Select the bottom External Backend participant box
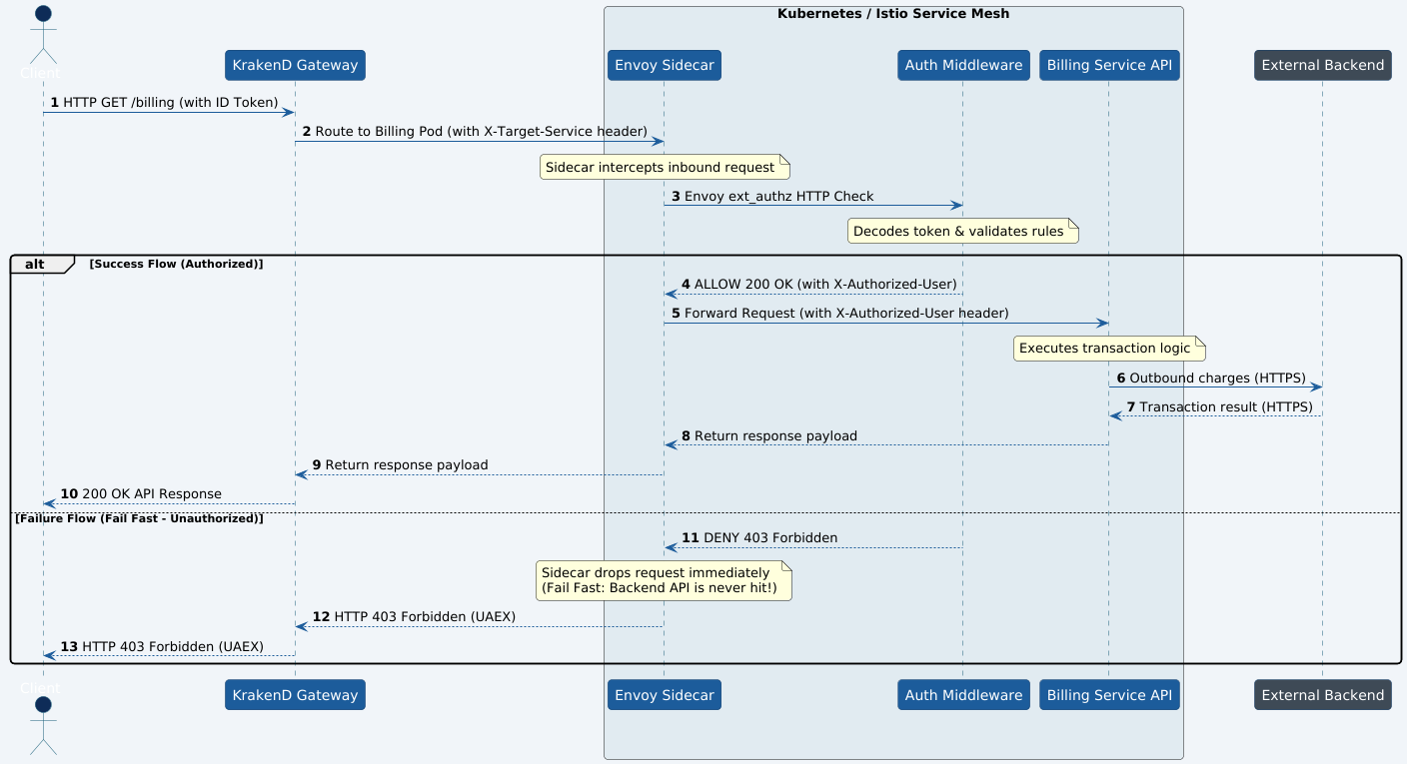This screenshot has width=1407, height=764. pyautogui.click(x=1322, y=695)
